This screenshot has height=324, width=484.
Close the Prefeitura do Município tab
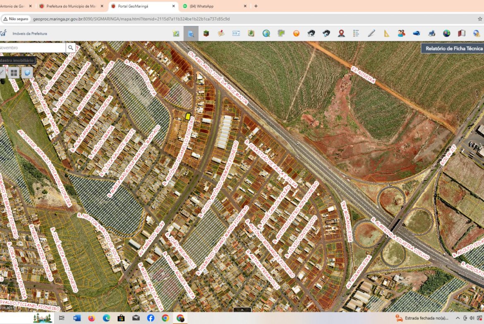102,6
